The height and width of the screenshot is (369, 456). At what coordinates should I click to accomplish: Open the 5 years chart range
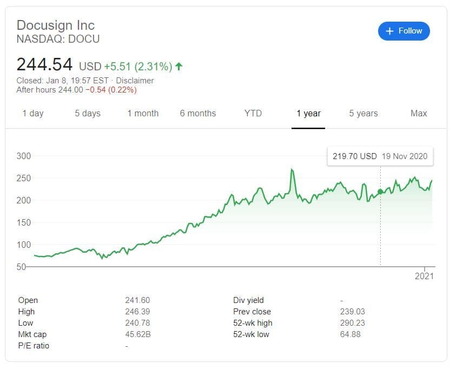(364, 114)
